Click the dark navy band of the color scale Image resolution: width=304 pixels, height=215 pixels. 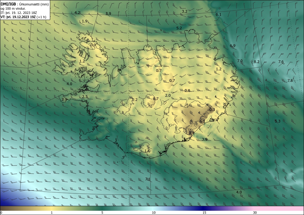coord(202,208)
